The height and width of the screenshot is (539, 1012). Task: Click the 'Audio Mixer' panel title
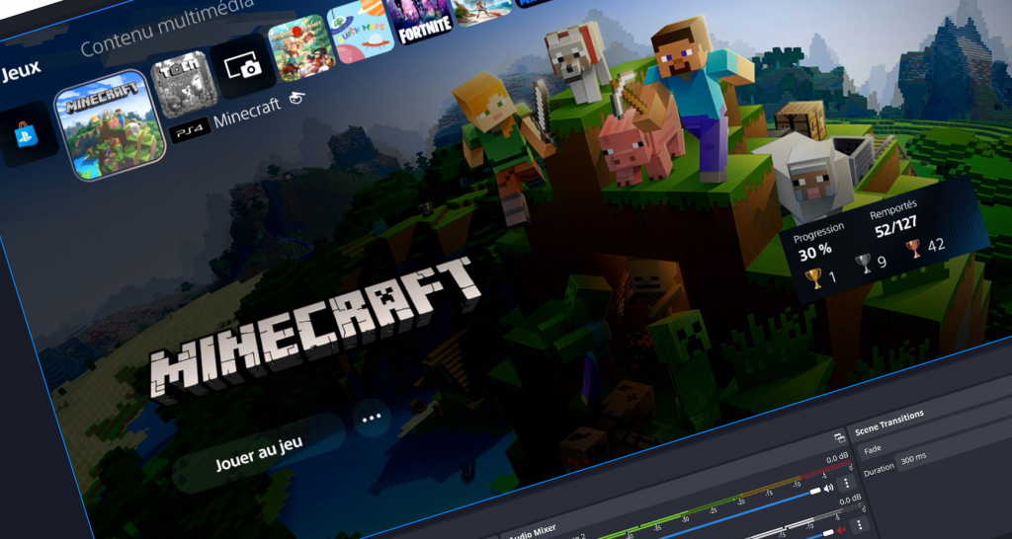(533, 532)
